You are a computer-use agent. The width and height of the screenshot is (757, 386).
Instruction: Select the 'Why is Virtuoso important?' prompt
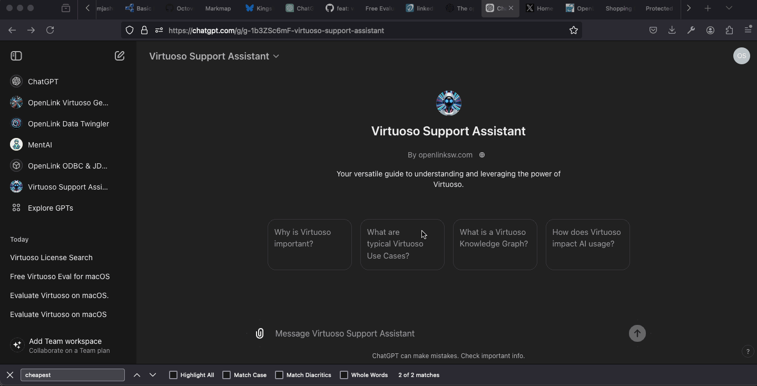309,244
